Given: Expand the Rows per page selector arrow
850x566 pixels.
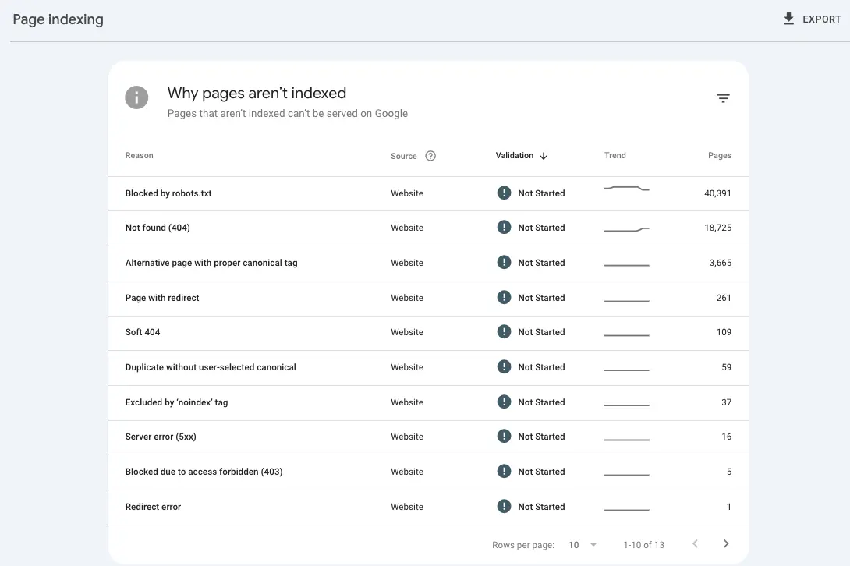Looking at the screenshot, I should click(x=593, y=544).
